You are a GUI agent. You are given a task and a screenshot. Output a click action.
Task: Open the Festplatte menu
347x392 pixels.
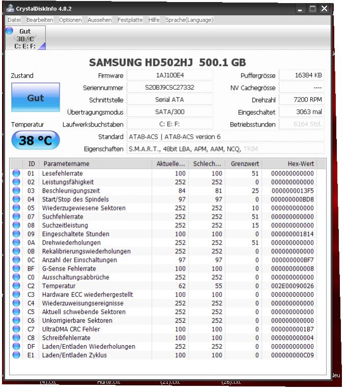coord(130,20)
